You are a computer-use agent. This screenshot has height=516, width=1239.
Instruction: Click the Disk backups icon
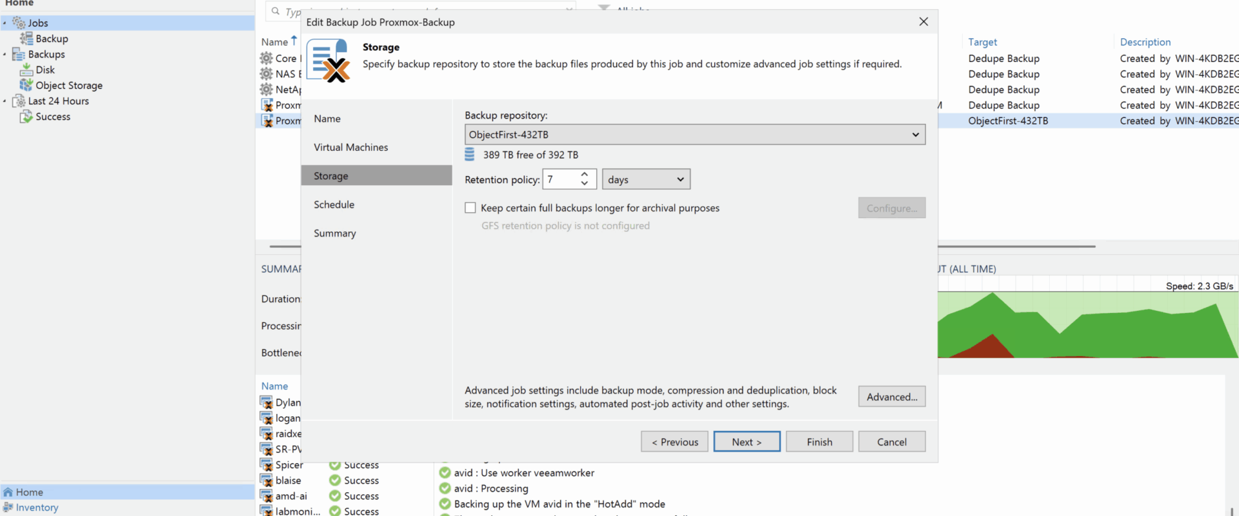(x=26, y=70)
